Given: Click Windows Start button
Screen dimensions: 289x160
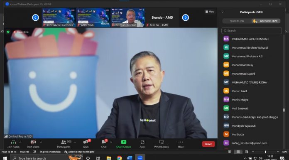Looking at the screenshot, I should [x=5, y=158].
